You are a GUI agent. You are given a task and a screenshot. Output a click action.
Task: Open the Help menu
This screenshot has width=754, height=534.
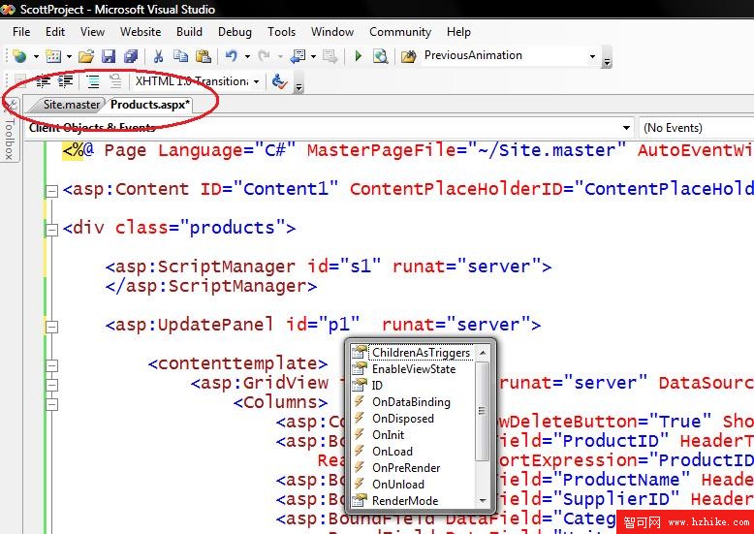[x=458, y=32]
